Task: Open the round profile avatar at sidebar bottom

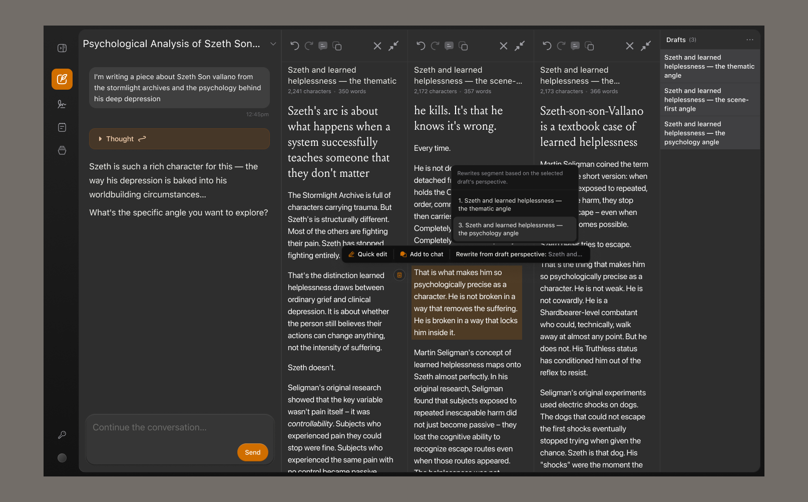Action: tap(62, 458)
